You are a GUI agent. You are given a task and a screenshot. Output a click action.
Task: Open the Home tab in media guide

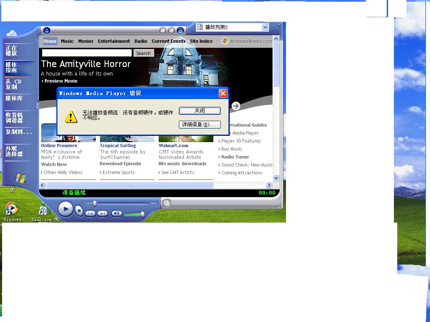(50, 41)
